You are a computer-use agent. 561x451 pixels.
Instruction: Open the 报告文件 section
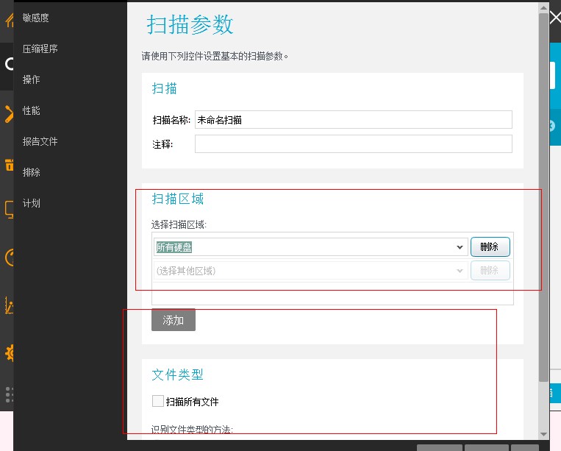click(x=40, y=141)
